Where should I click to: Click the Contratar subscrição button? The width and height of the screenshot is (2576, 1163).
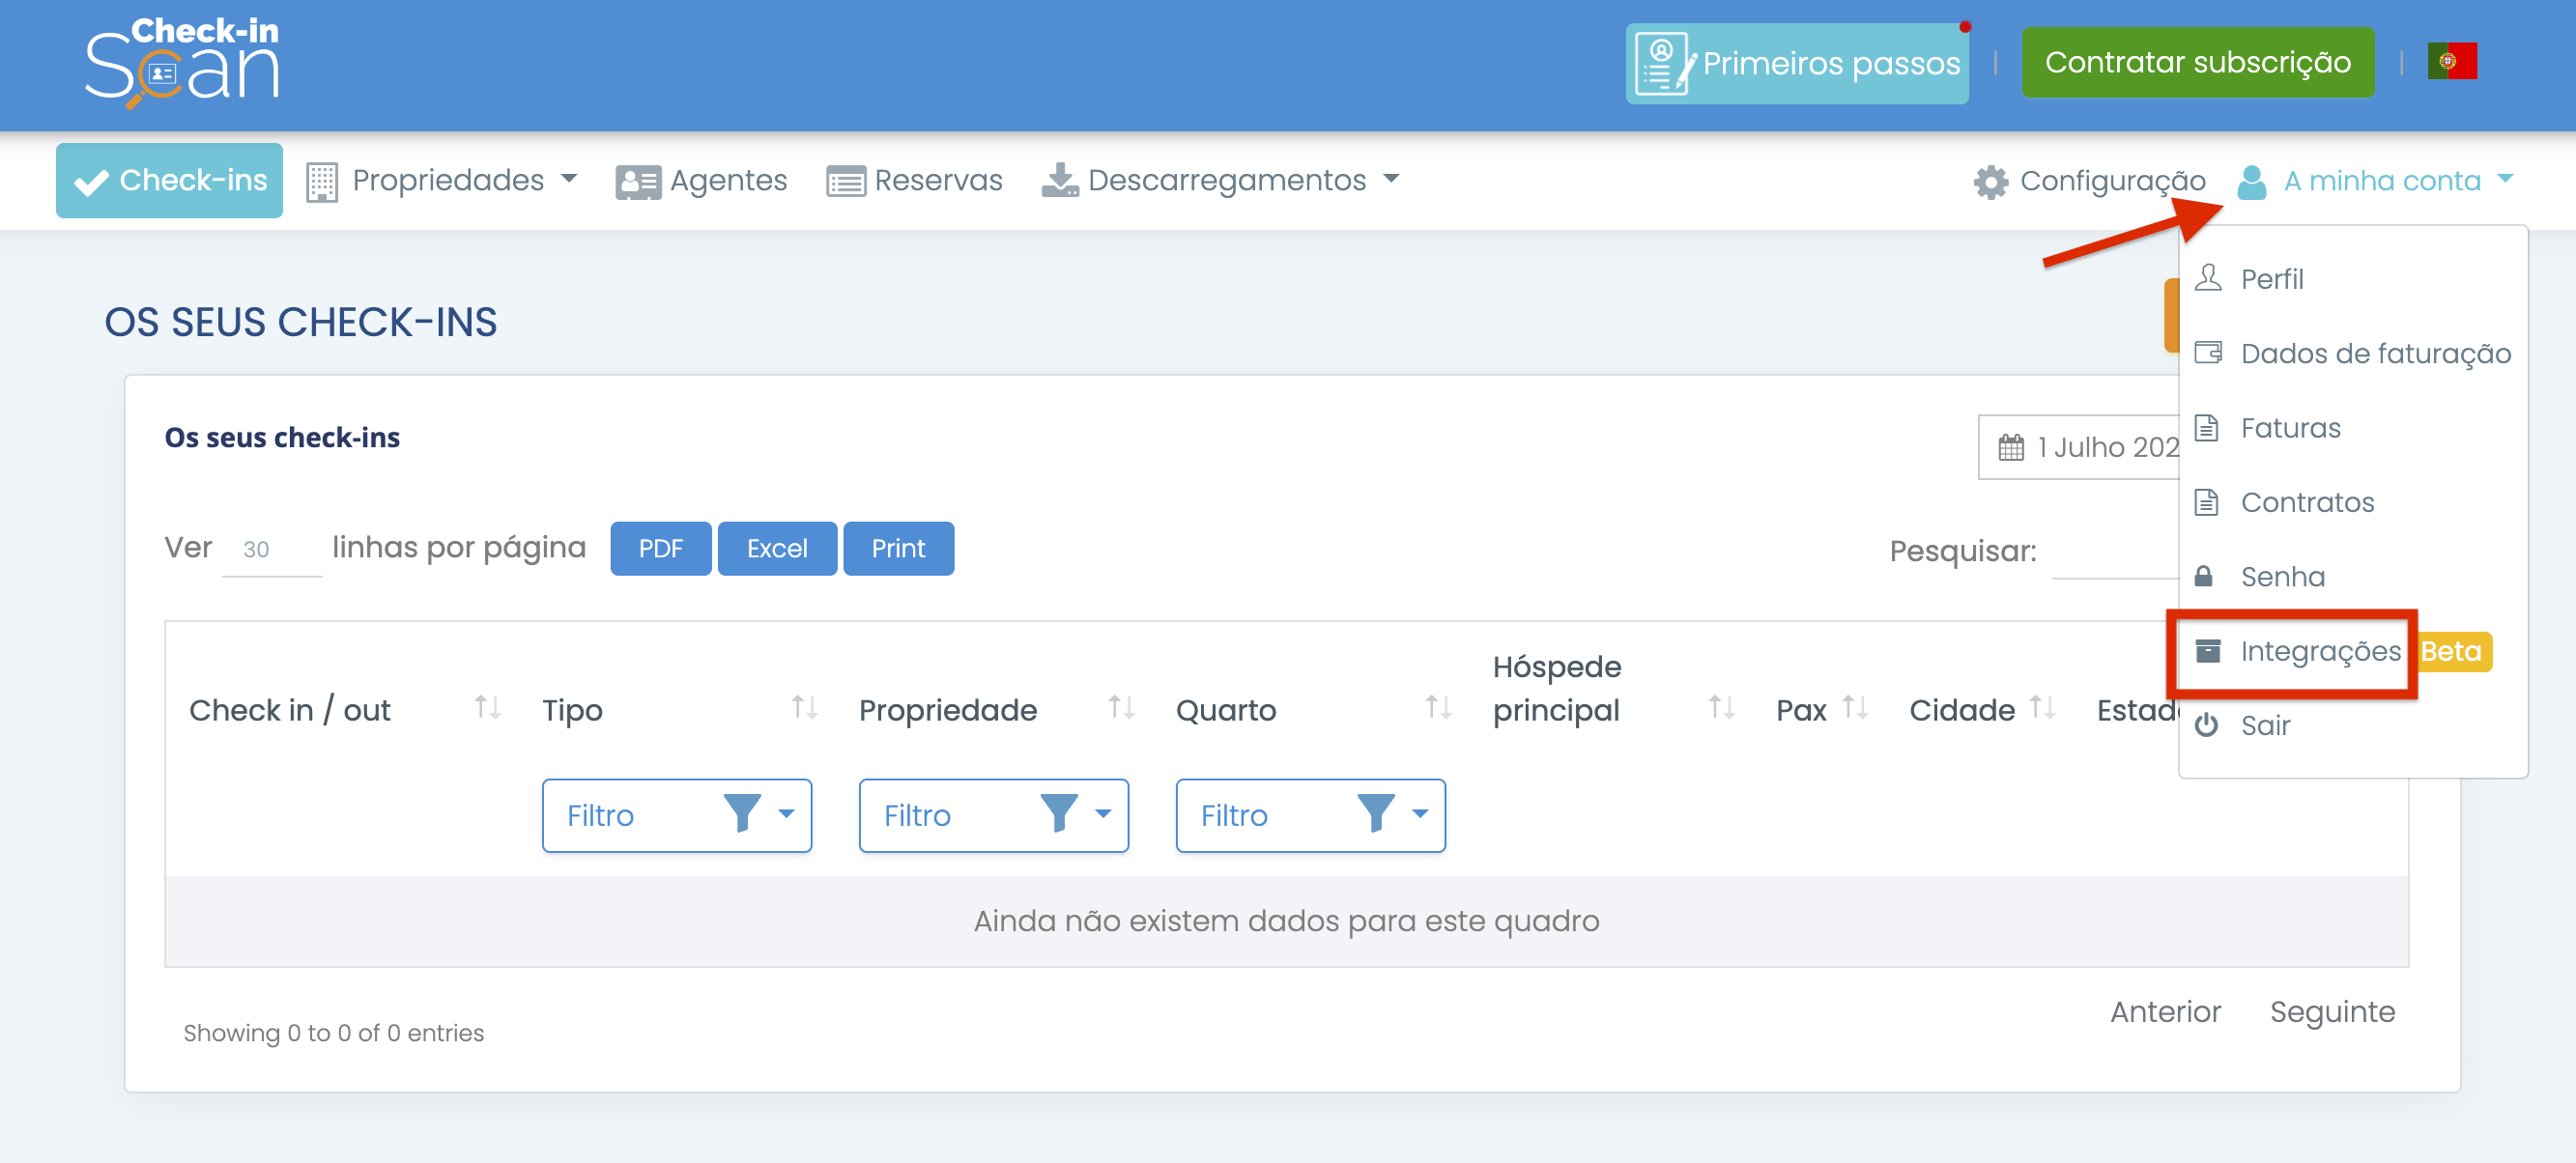2198,62
